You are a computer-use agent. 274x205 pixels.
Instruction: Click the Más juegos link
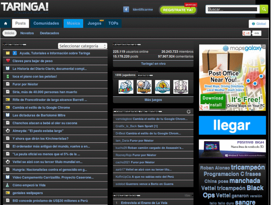[x=153, y=100]
